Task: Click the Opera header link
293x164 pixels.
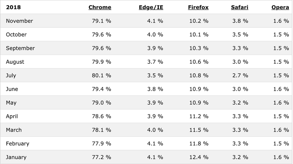Action: click(280, 7)
